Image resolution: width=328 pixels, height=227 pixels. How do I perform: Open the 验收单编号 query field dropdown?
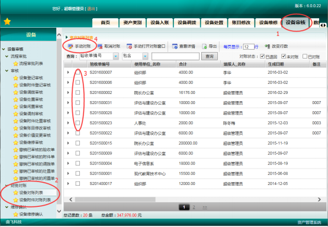(x=115, y=56)
